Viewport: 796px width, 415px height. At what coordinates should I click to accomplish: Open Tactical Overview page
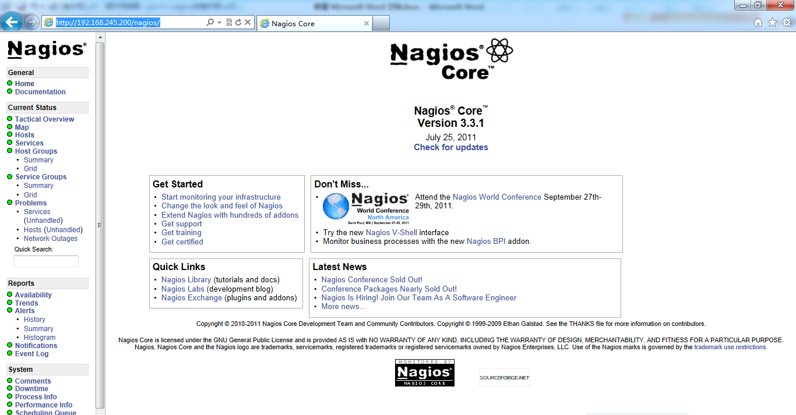point(44,119)
